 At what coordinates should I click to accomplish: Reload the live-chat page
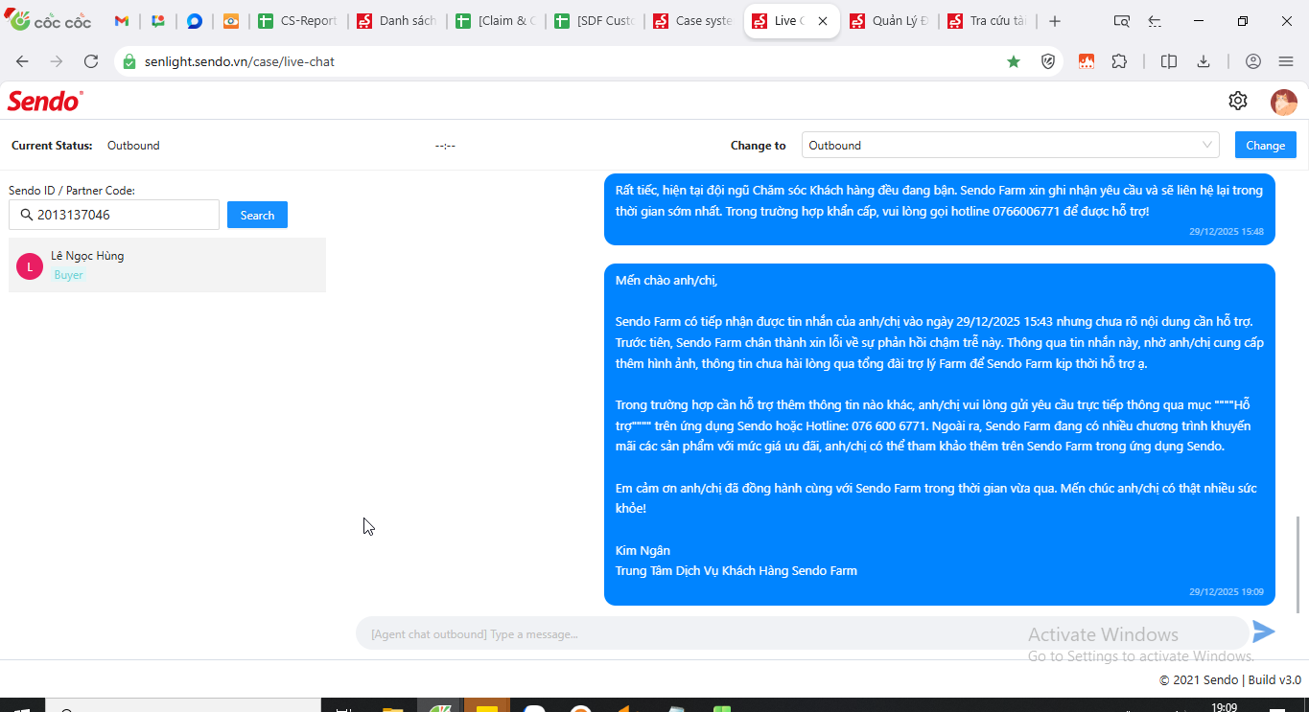tap(91, 61)
